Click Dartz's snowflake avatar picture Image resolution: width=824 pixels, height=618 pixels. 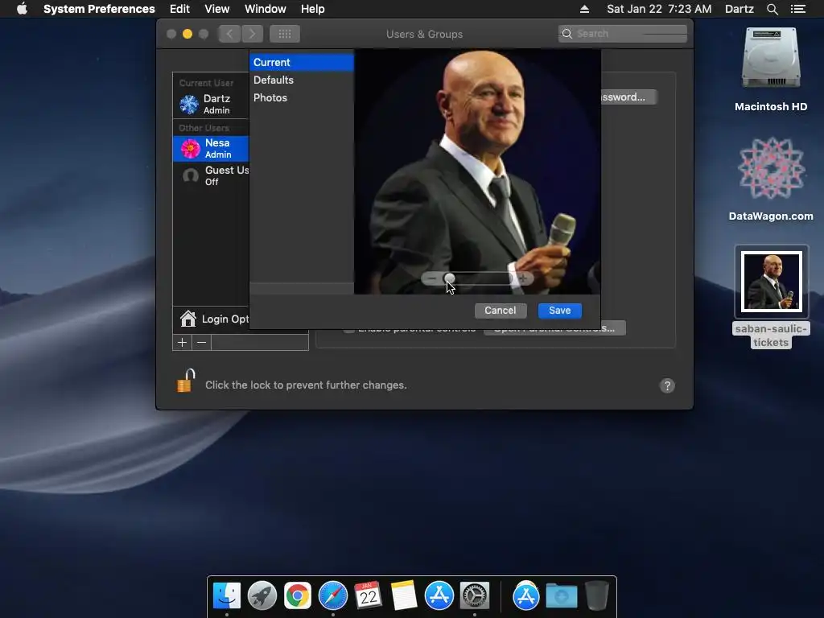point(189,105)
